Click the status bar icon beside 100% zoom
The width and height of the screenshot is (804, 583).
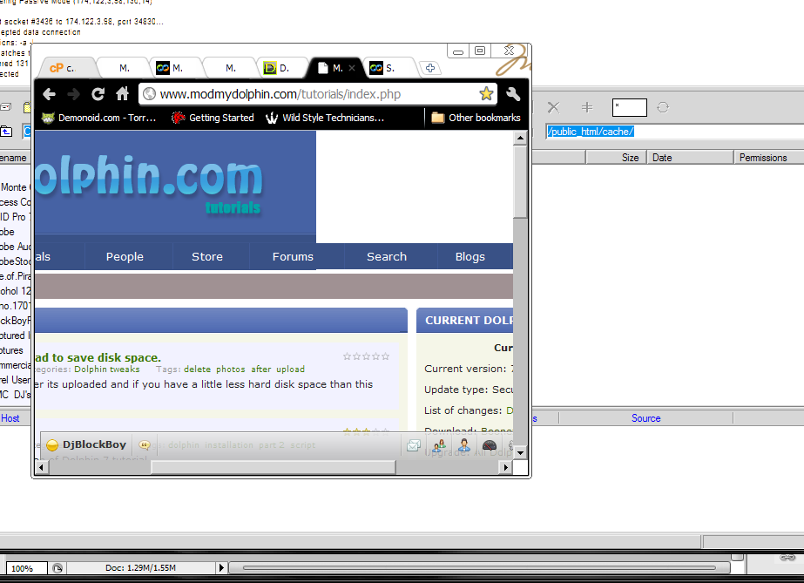[x=57, y=568]
